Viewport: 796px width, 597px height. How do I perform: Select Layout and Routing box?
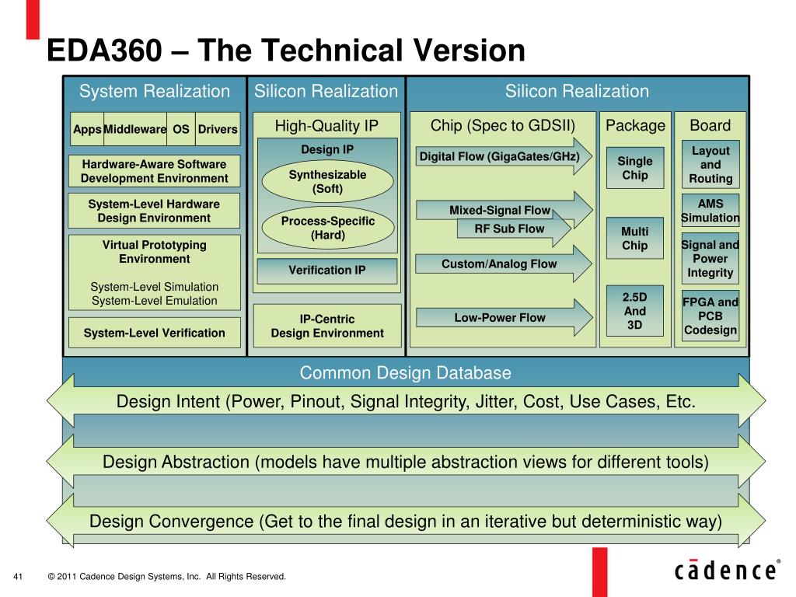coord(710,165)
